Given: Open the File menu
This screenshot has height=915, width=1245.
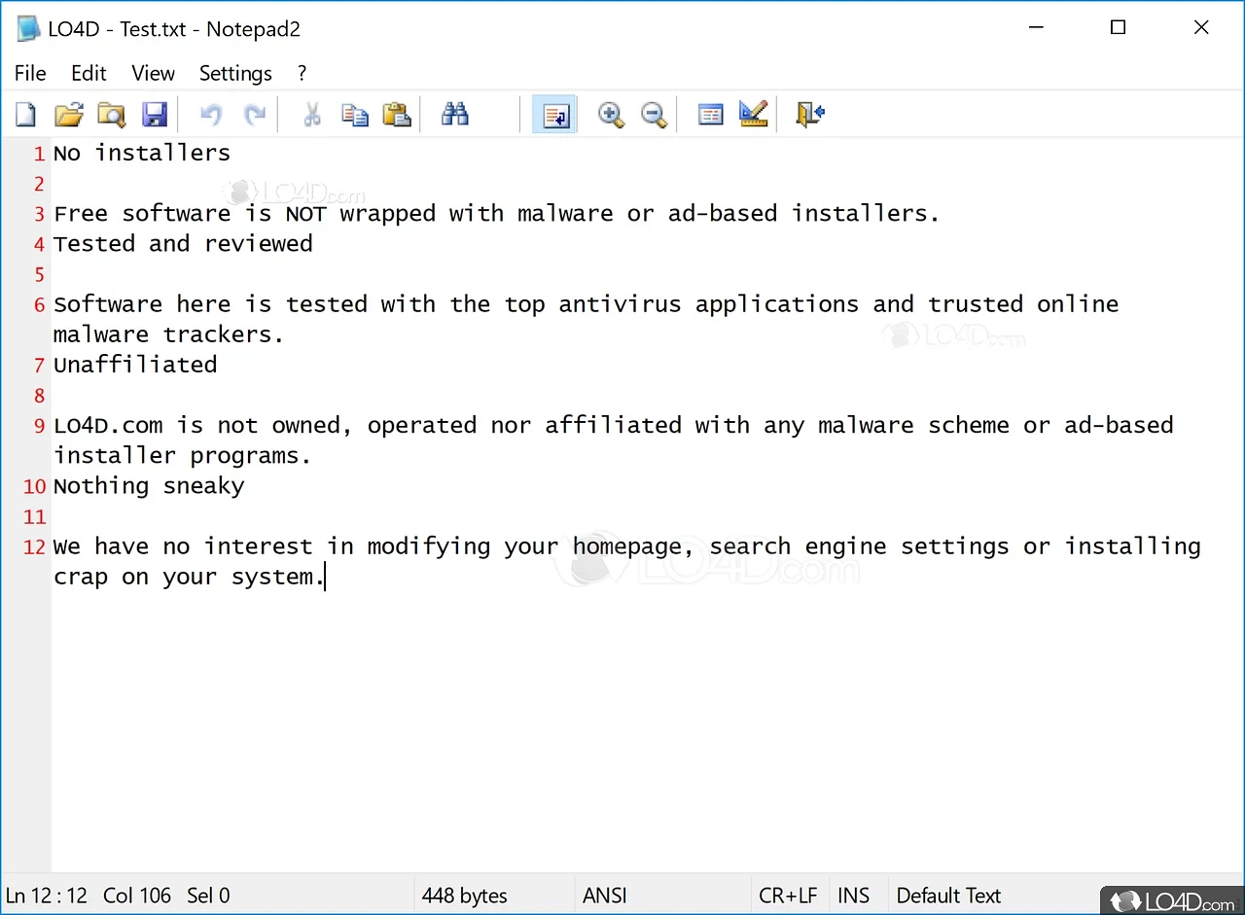Looking at the screenshot, I should pos(30,73).
